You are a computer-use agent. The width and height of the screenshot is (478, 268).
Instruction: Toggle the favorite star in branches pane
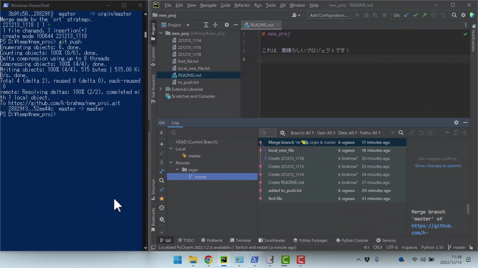coord(161,199)
